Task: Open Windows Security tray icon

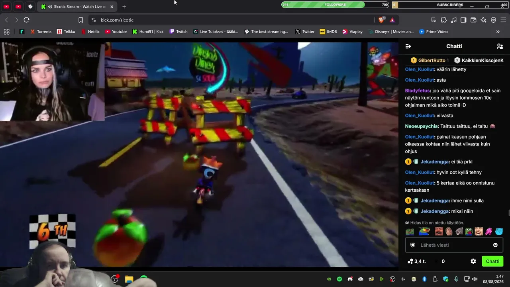Action: 446,279
